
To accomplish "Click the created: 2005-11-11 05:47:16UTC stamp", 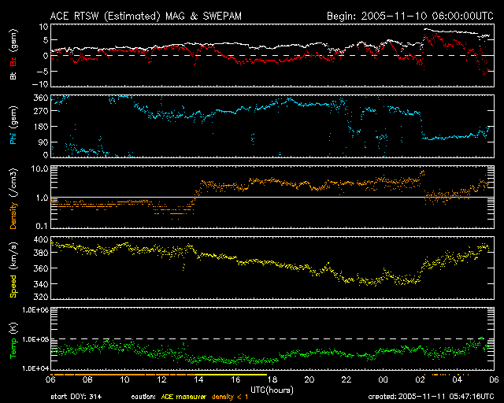I will (x=431, y=397).
